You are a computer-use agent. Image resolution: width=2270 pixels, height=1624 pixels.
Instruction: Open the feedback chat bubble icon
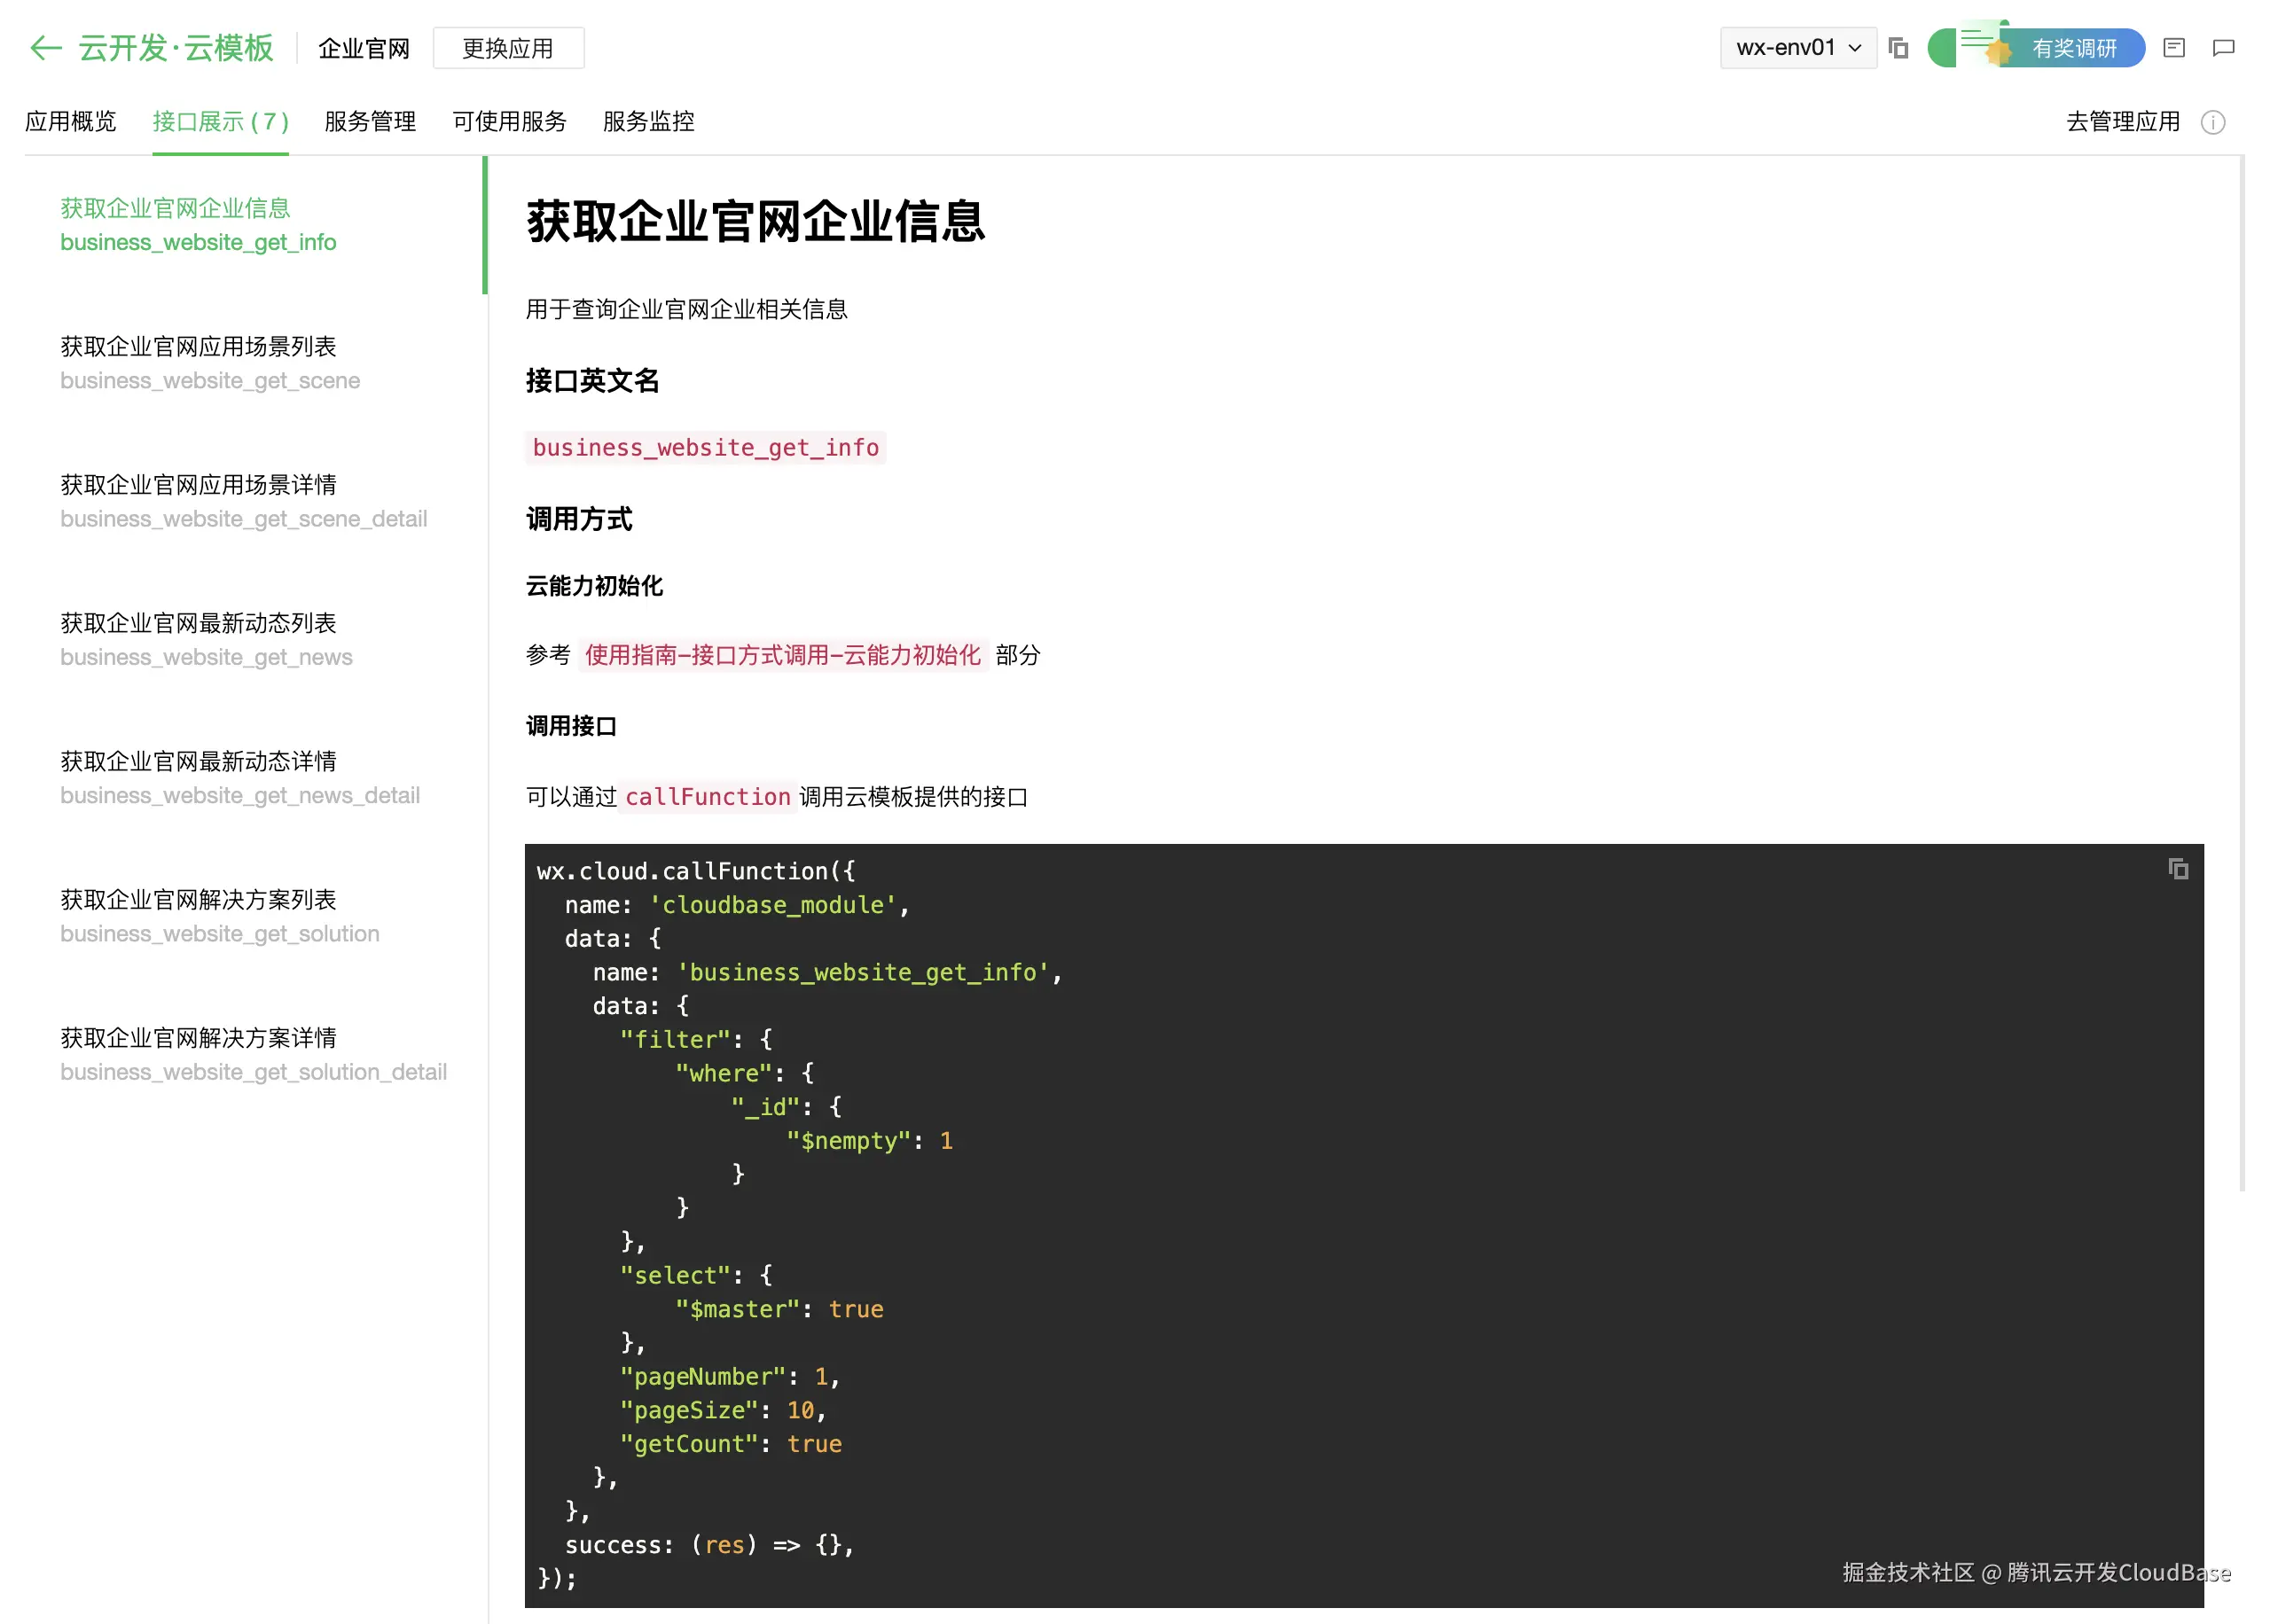click(2223, 48)
